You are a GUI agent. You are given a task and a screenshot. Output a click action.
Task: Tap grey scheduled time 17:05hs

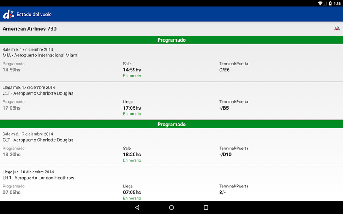click(x=12, y=108)
